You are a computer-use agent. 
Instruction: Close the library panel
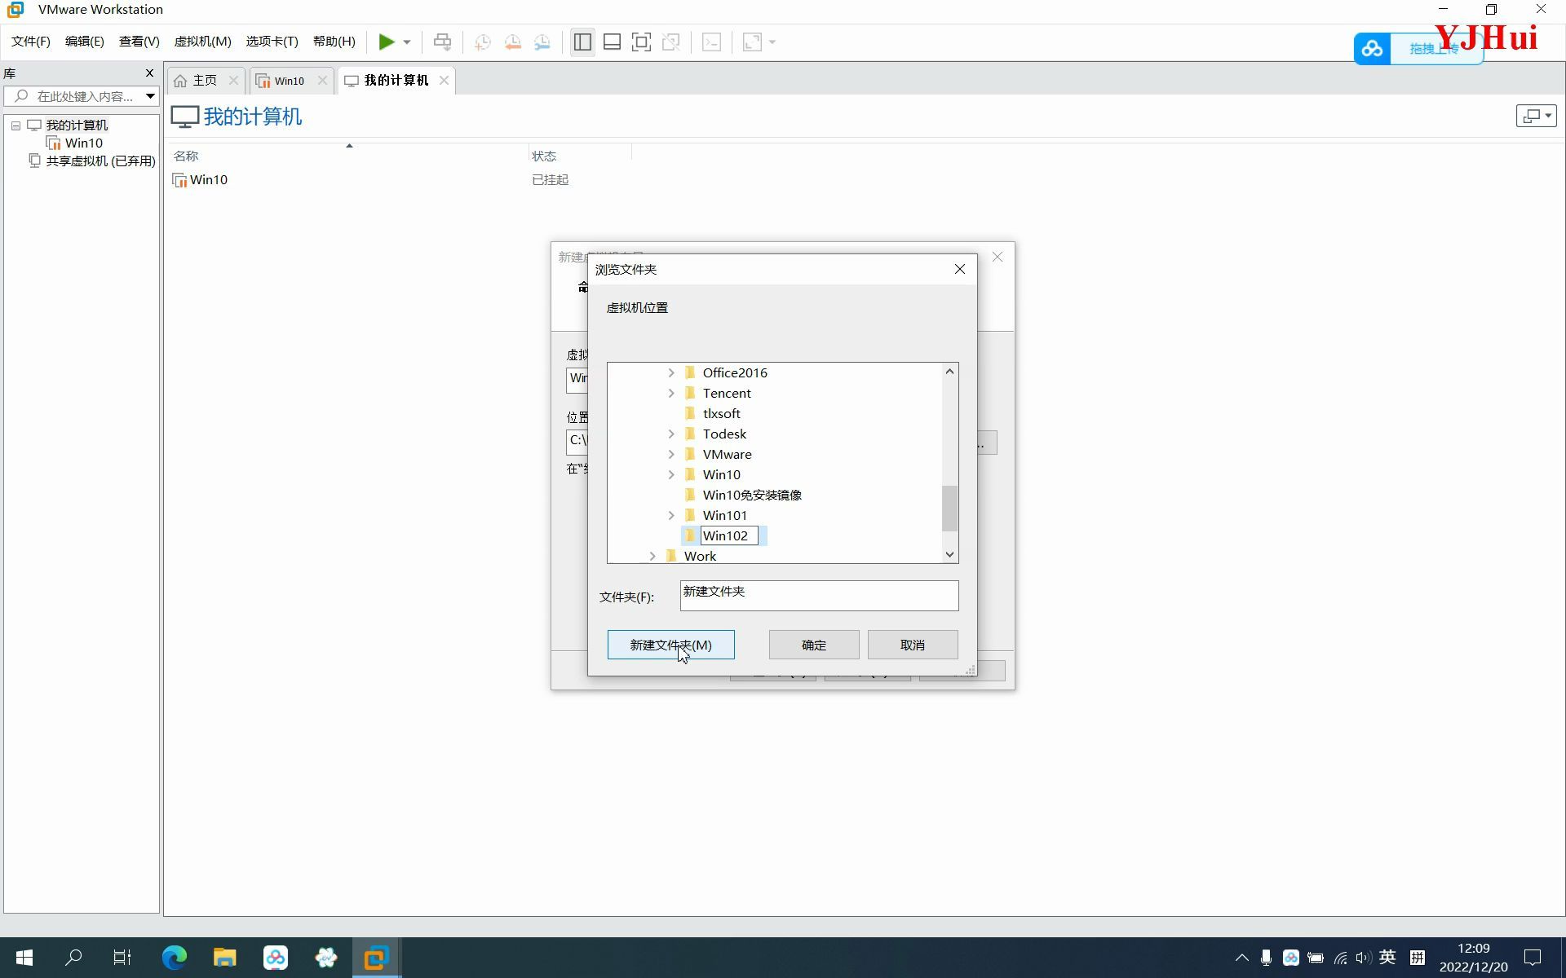coord(149,73)
